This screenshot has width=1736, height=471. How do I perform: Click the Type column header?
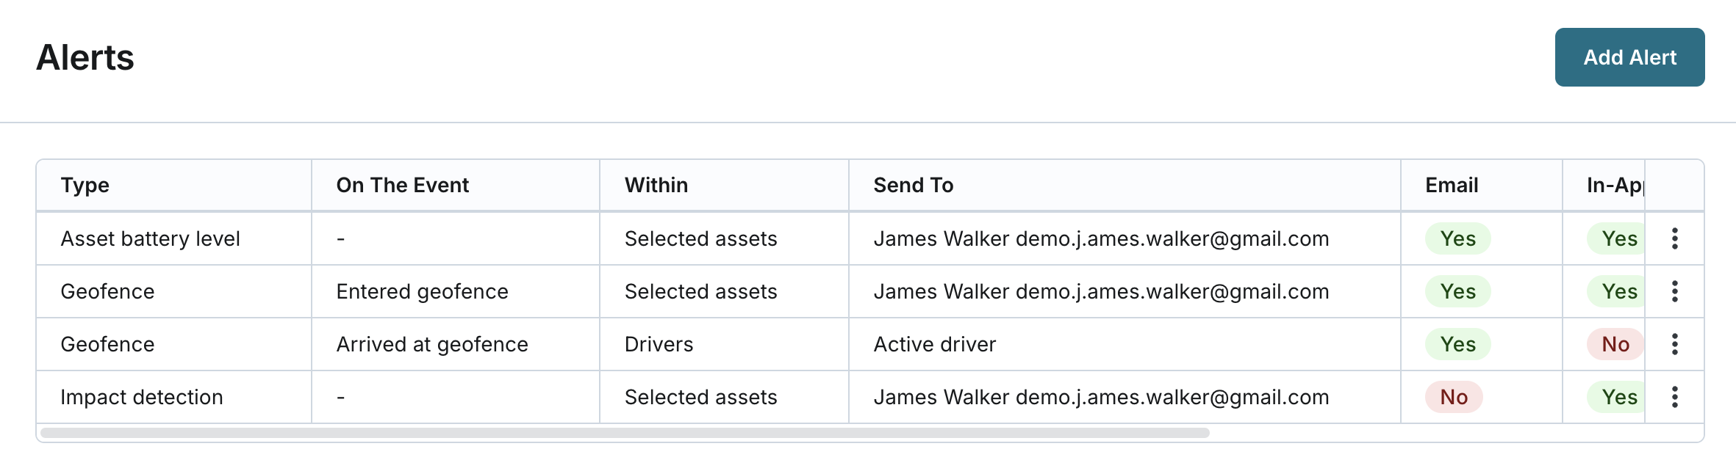tap(85, 185)
